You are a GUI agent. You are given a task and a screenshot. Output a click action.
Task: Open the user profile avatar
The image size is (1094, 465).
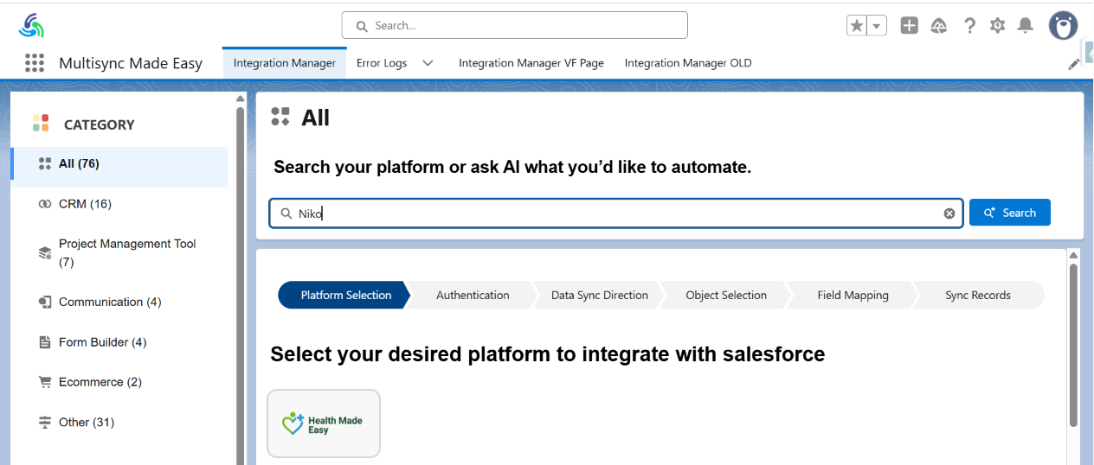click(1063, 26)
